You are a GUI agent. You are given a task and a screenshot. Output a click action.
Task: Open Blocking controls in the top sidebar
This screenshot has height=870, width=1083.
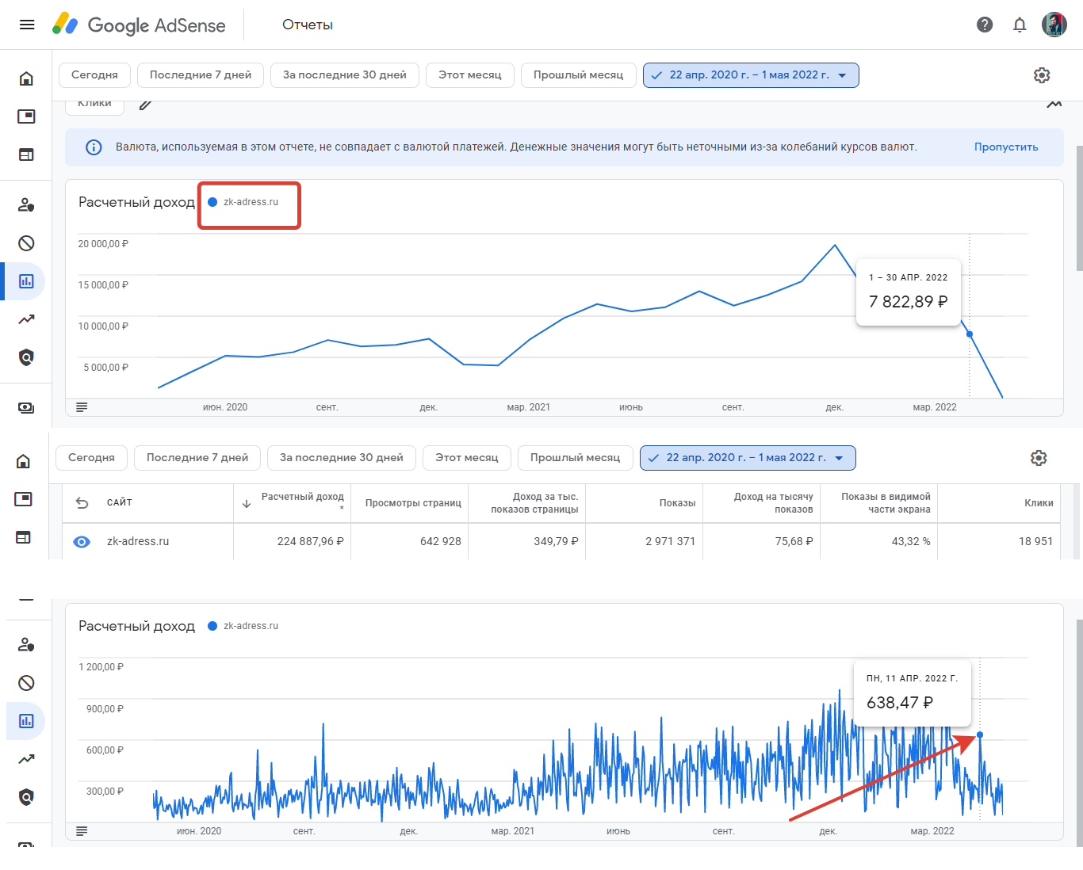(x=26, y=243)
